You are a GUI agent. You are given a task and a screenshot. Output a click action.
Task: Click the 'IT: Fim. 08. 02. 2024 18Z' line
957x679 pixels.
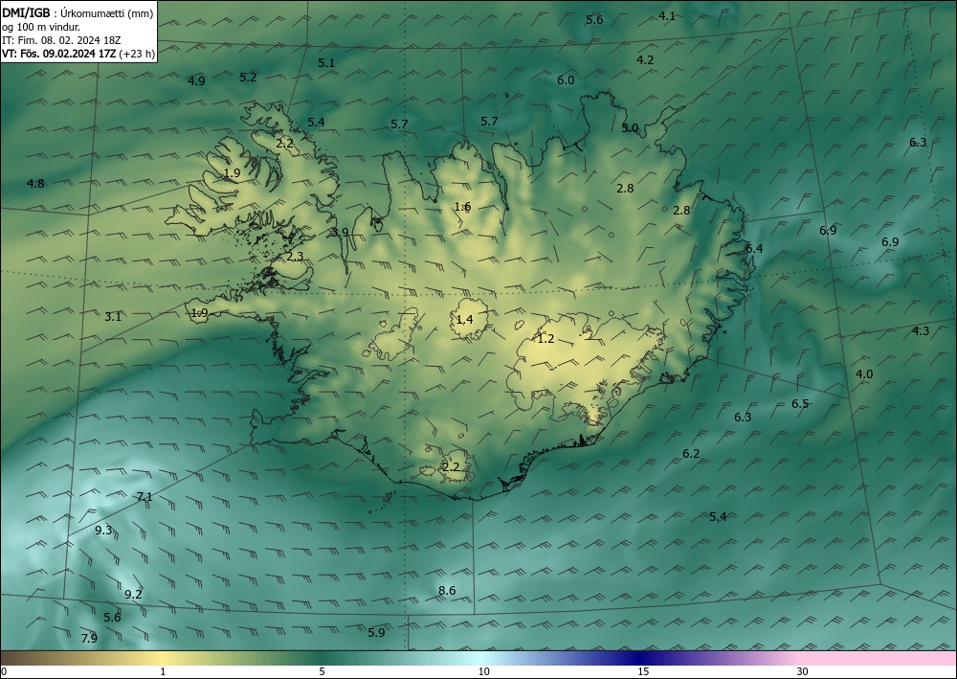click(x=61, y=40)
